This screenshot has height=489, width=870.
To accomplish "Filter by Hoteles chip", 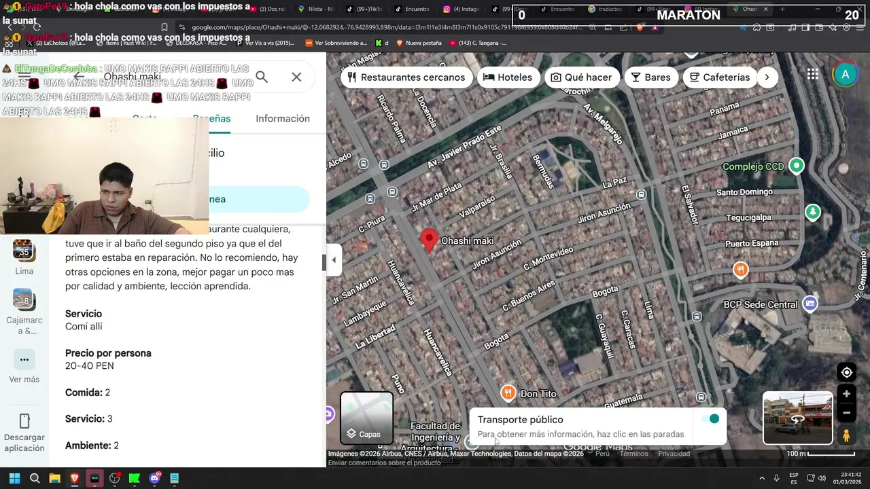I will pos(507,77).
